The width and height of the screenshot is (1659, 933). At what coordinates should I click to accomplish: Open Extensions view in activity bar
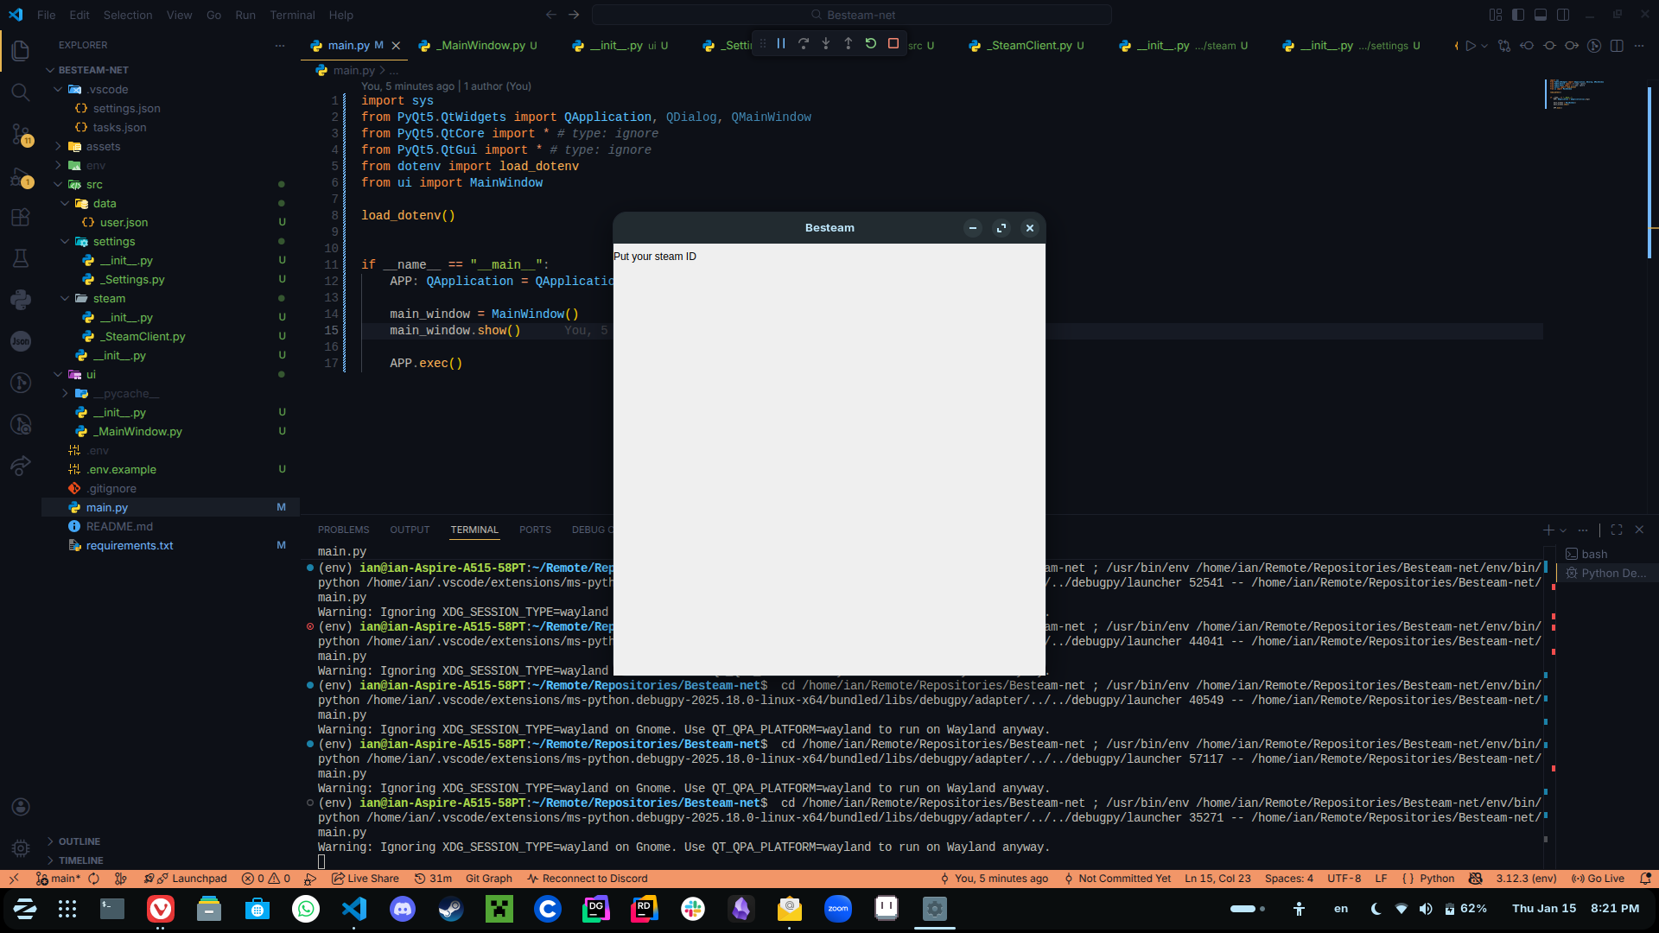21,217
